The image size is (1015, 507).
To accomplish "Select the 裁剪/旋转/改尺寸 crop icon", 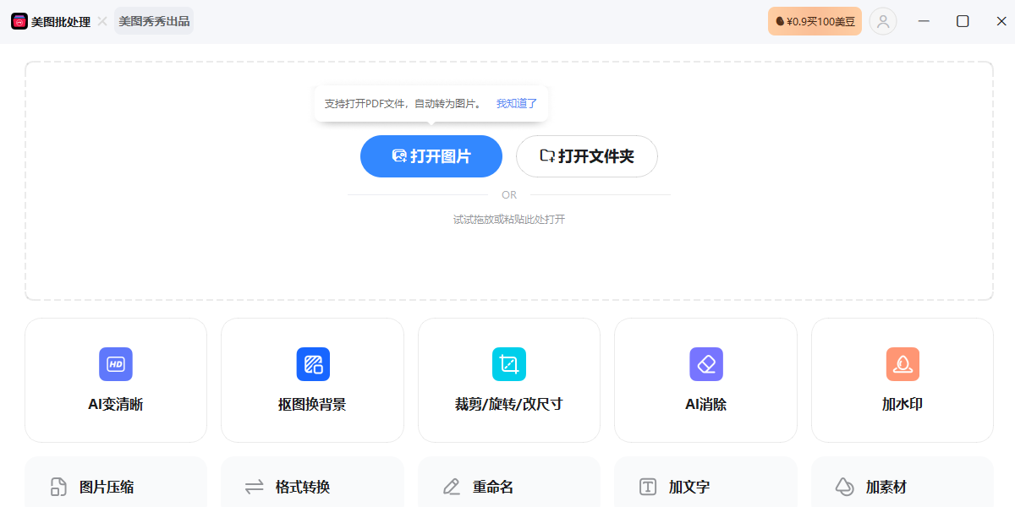I will click(x=509, y=364).
